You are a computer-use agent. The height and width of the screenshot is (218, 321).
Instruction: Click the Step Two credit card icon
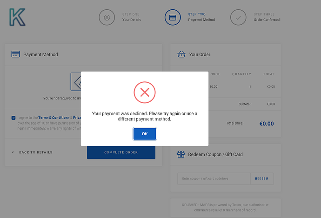coord(173,17)
